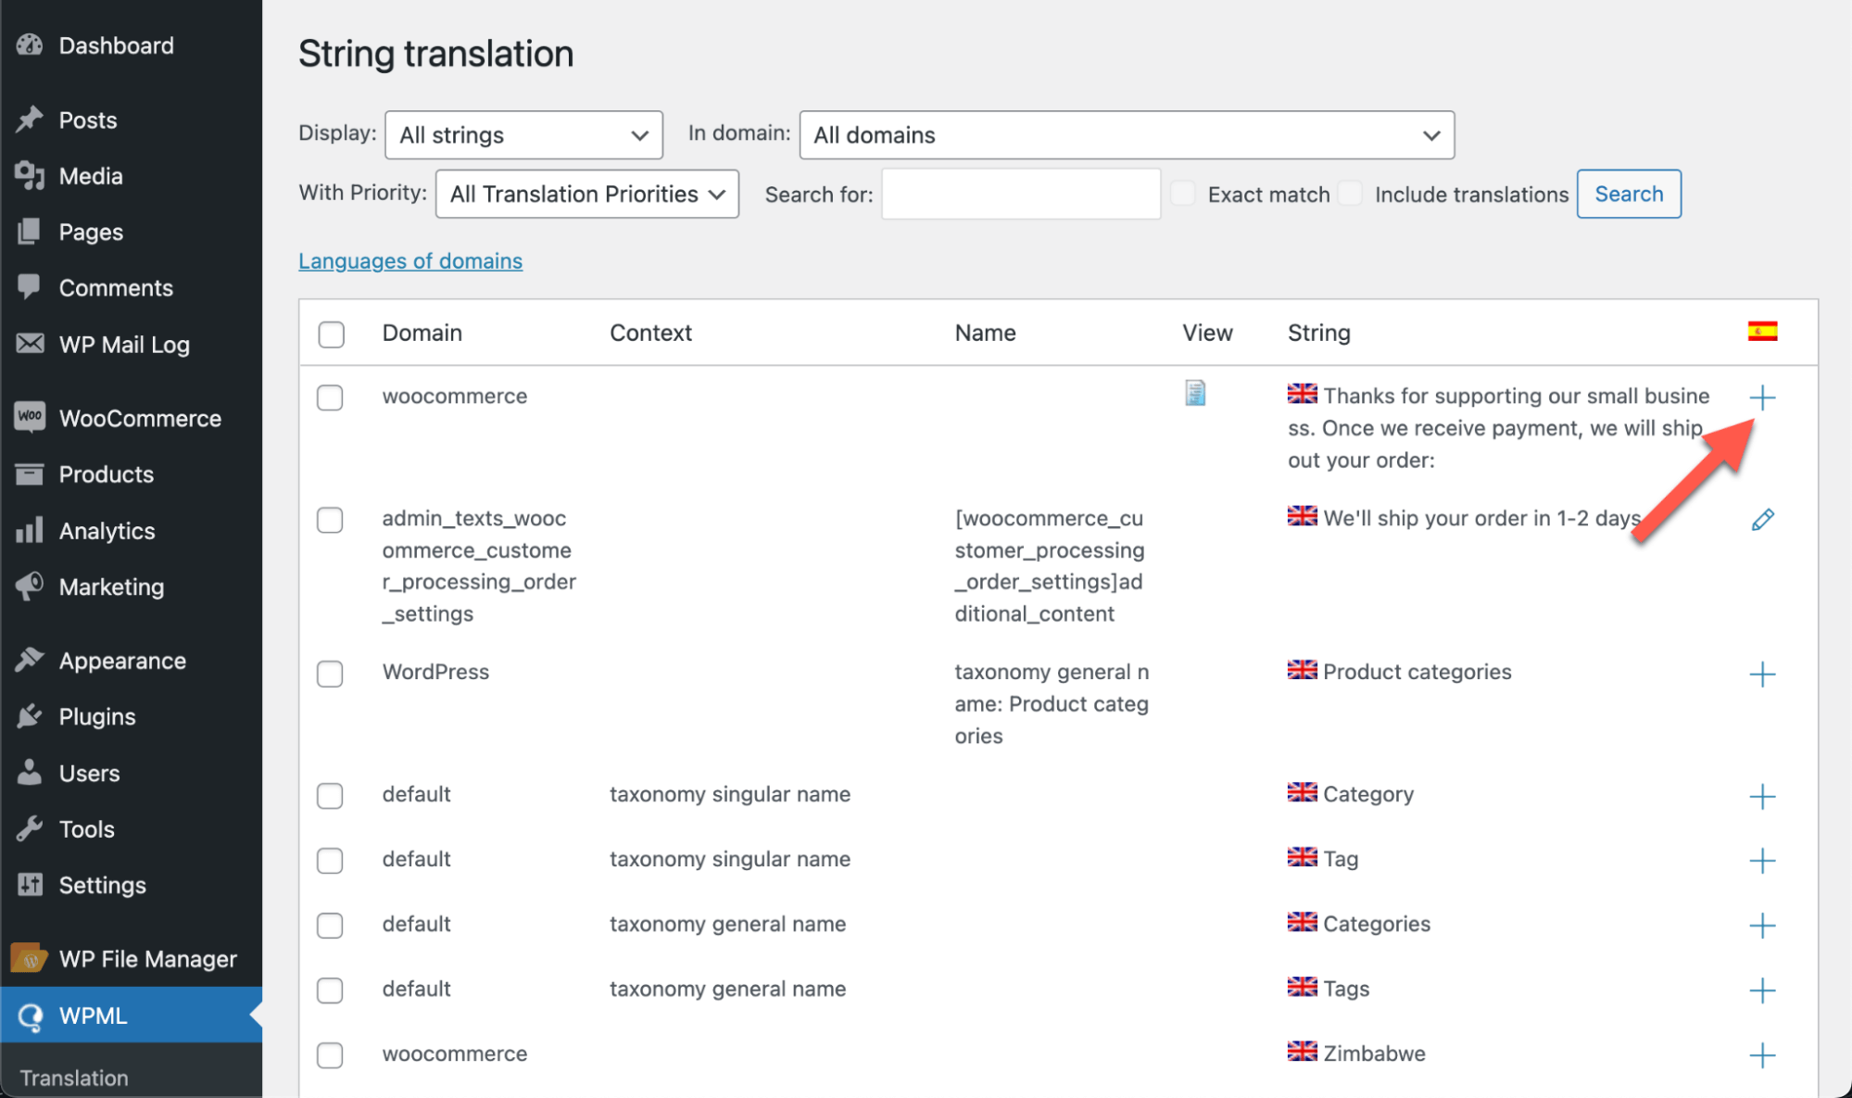
Task: Open 'All Translation Priorities' dropdown
Action: pyautogui.click(x=586, y=194)
